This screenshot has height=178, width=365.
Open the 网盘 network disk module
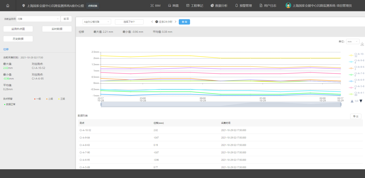point(173,6)
